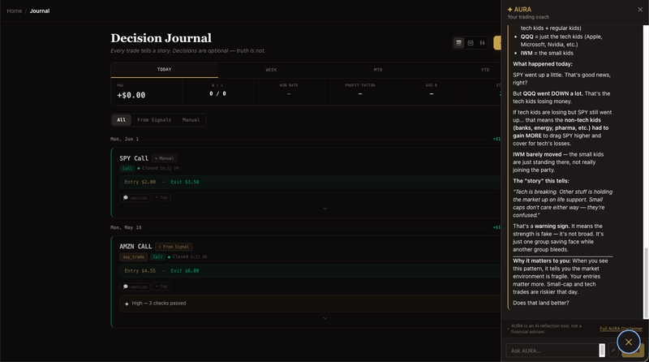Click High — 3 checks passed row
649x362 pixels.
[x=311, y=304]
